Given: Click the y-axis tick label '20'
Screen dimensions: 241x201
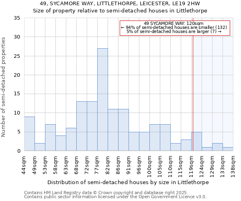Looking at the screenshot, I should point(17,75).
